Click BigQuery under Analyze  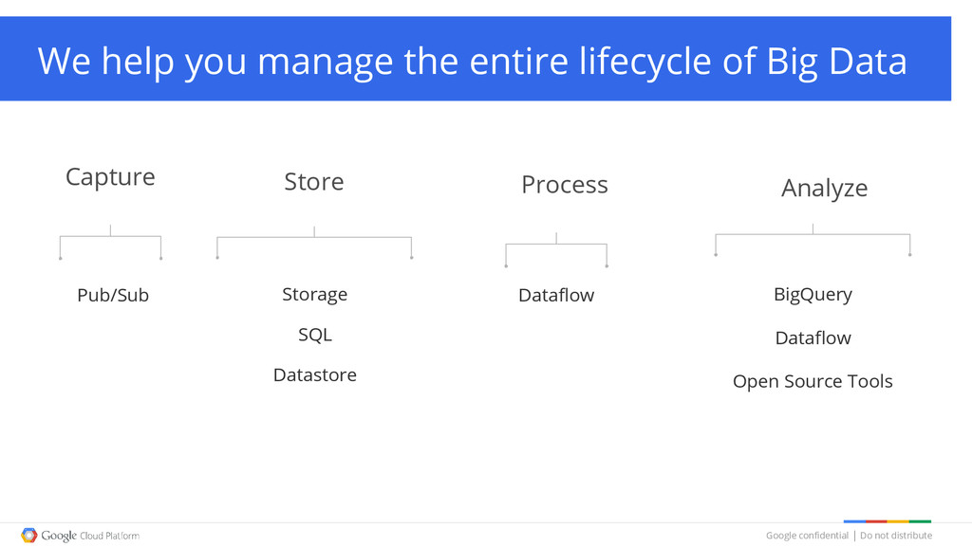tap(813, 295)
